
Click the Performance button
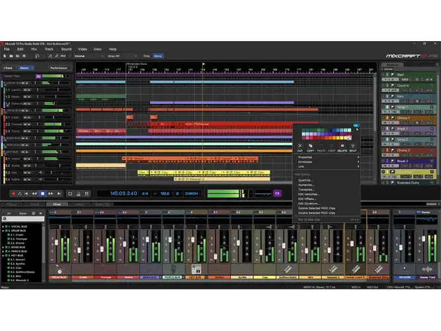[58, 68]
